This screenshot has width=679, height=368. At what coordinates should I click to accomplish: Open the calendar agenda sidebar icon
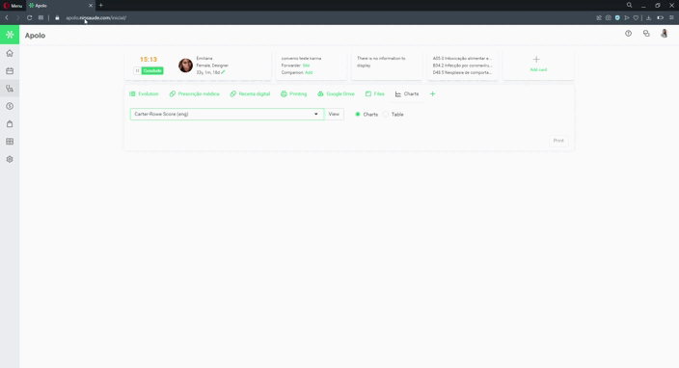pos(10,71)
